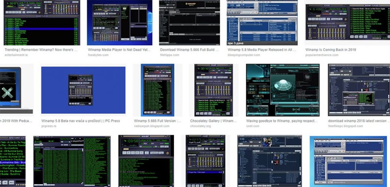
Task: Click 'Winamp 5.8 Media Player Released' title
Action: (262, 50)
